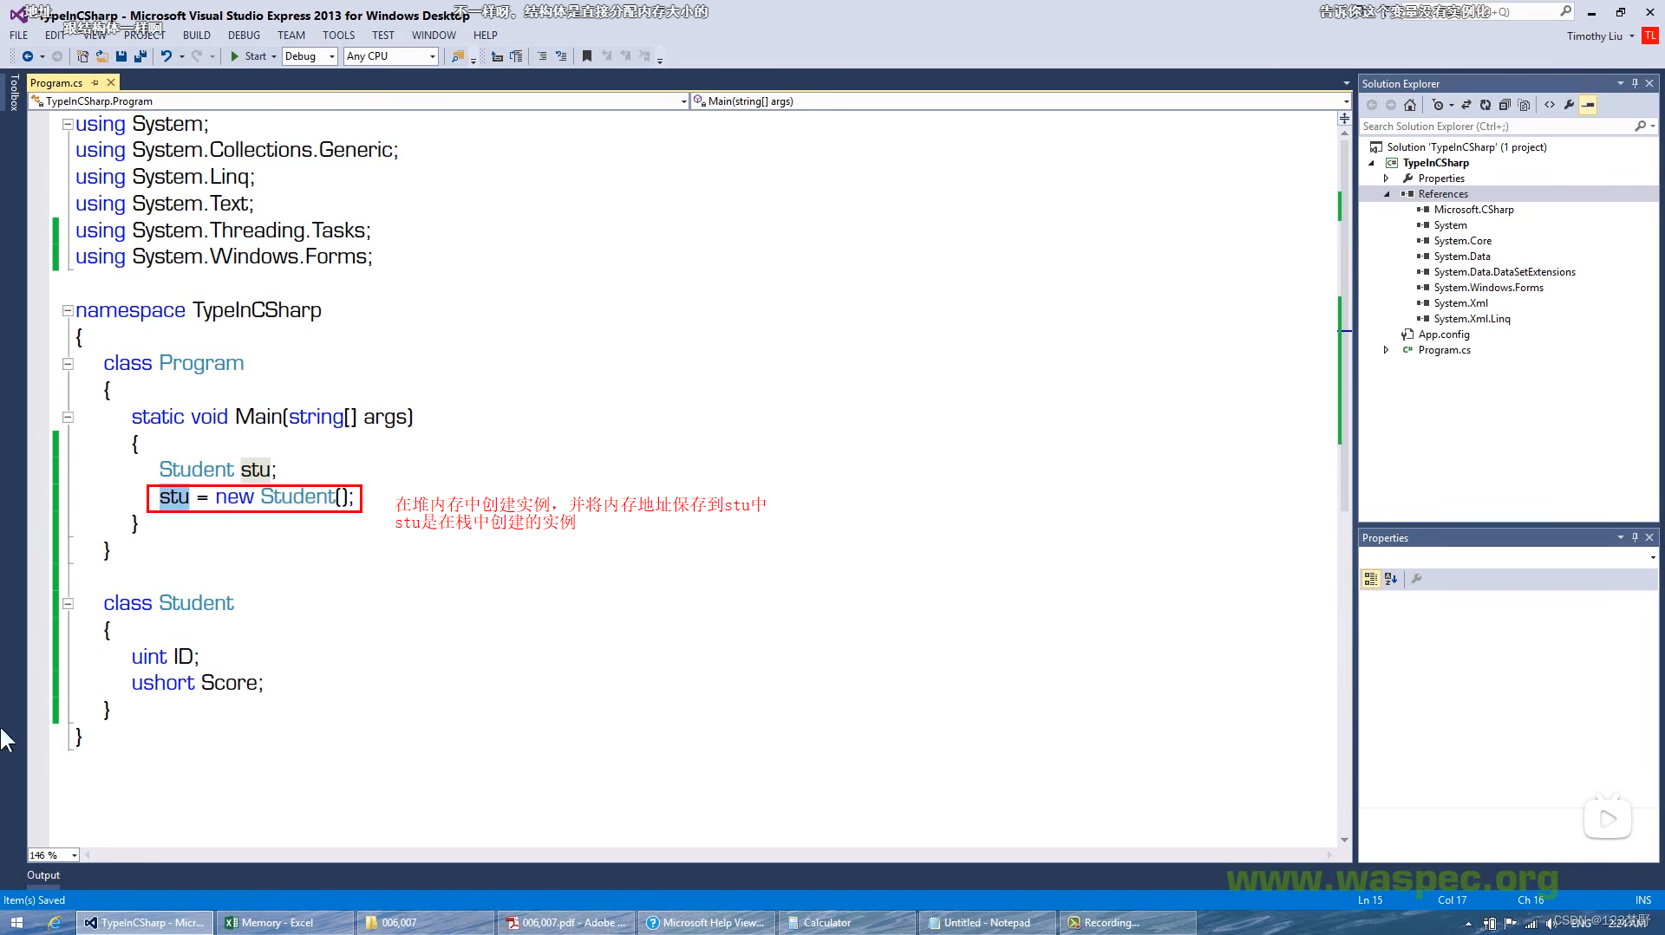
Task: Click Sync with Active Document icon
Action: click(x=1466, y=105)
